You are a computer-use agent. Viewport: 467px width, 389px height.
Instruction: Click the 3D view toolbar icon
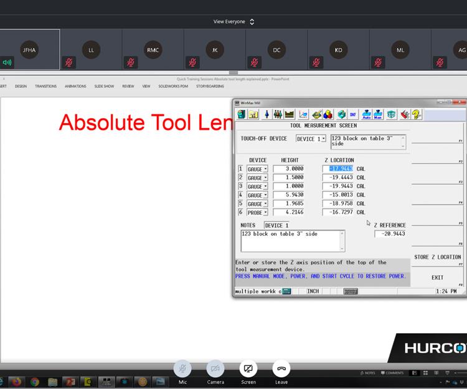391,114
